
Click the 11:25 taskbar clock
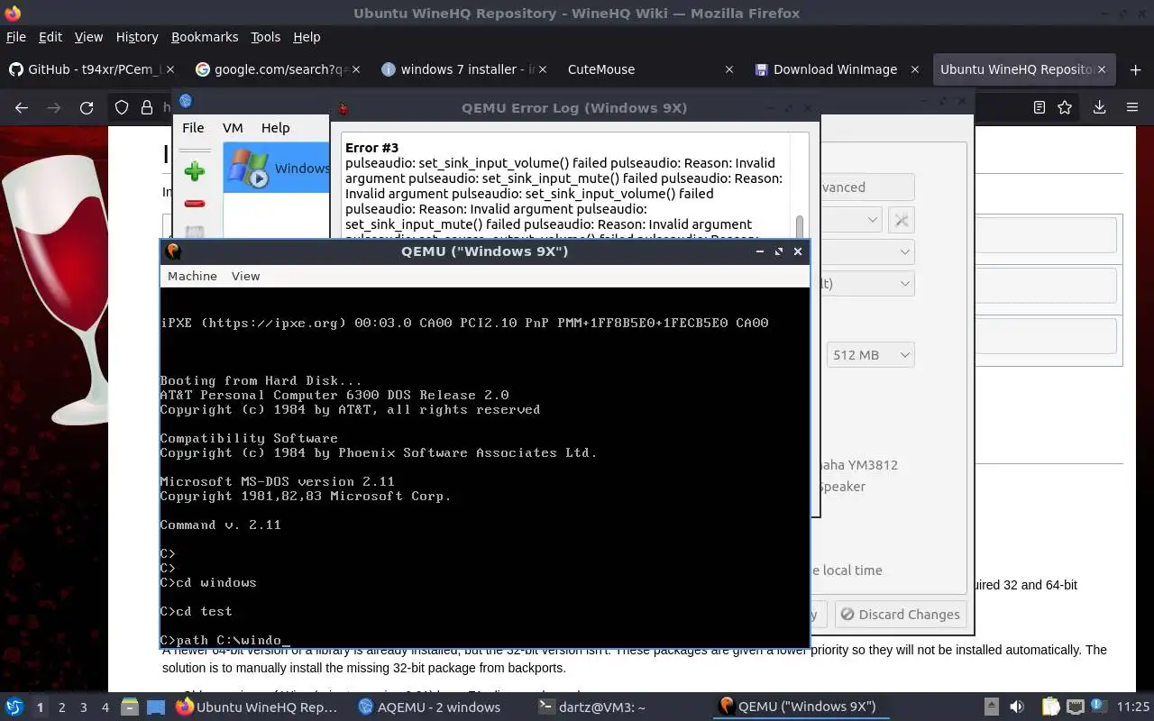tap(1132, 707)
